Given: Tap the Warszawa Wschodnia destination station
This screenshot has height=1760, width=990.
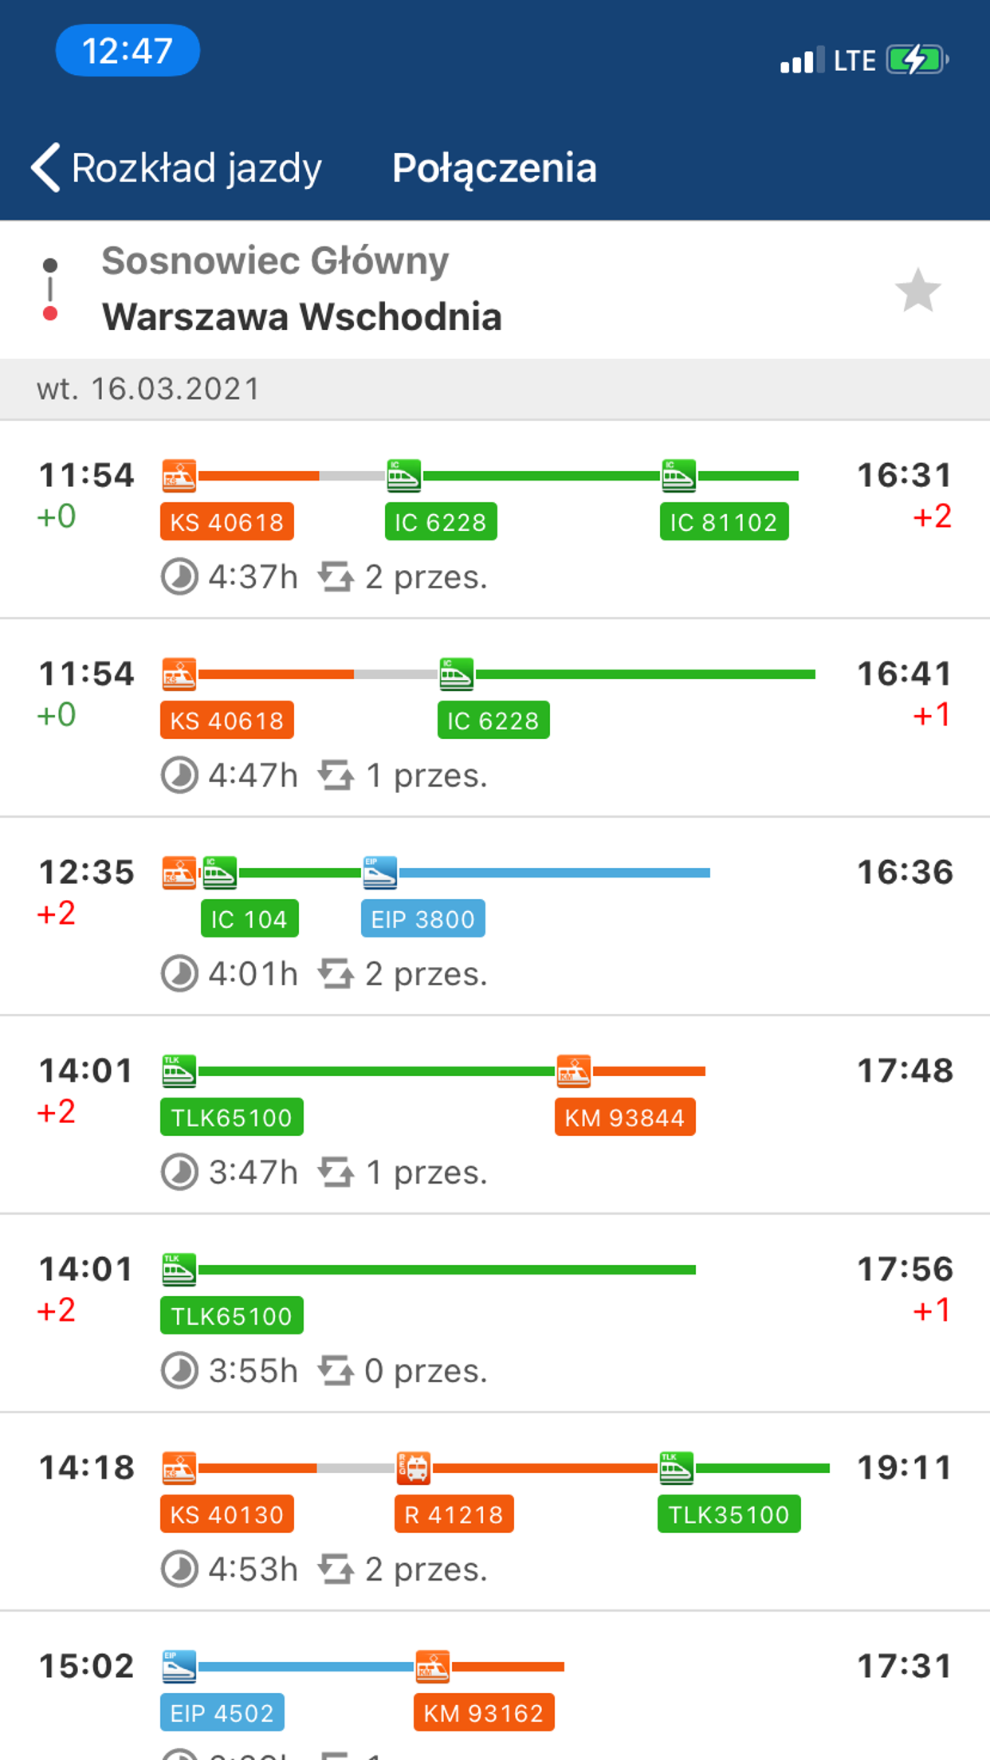Looking at the screenshot, I should click(x=302, y=316).
